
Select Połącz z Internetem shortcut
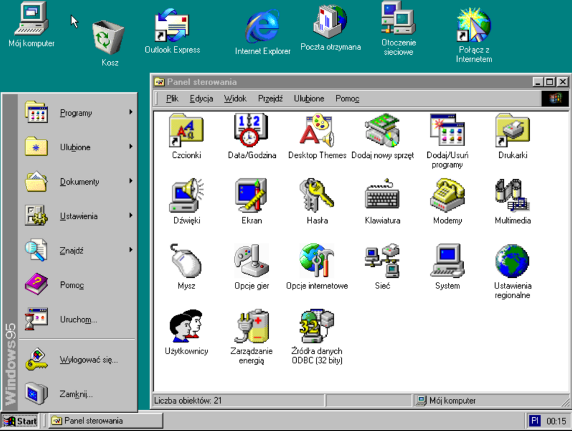[474, 25]
